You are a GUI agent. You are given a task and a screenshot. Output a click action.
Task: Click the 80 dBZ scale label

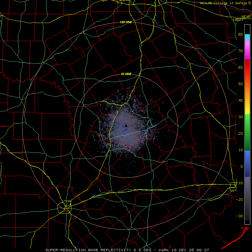[241, 34]
